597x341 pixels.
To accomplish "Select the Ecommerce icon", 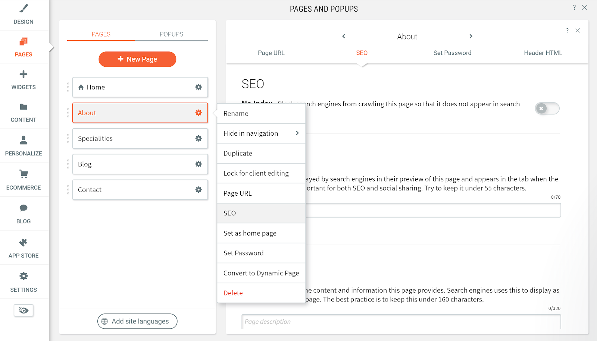I will 24,179.
